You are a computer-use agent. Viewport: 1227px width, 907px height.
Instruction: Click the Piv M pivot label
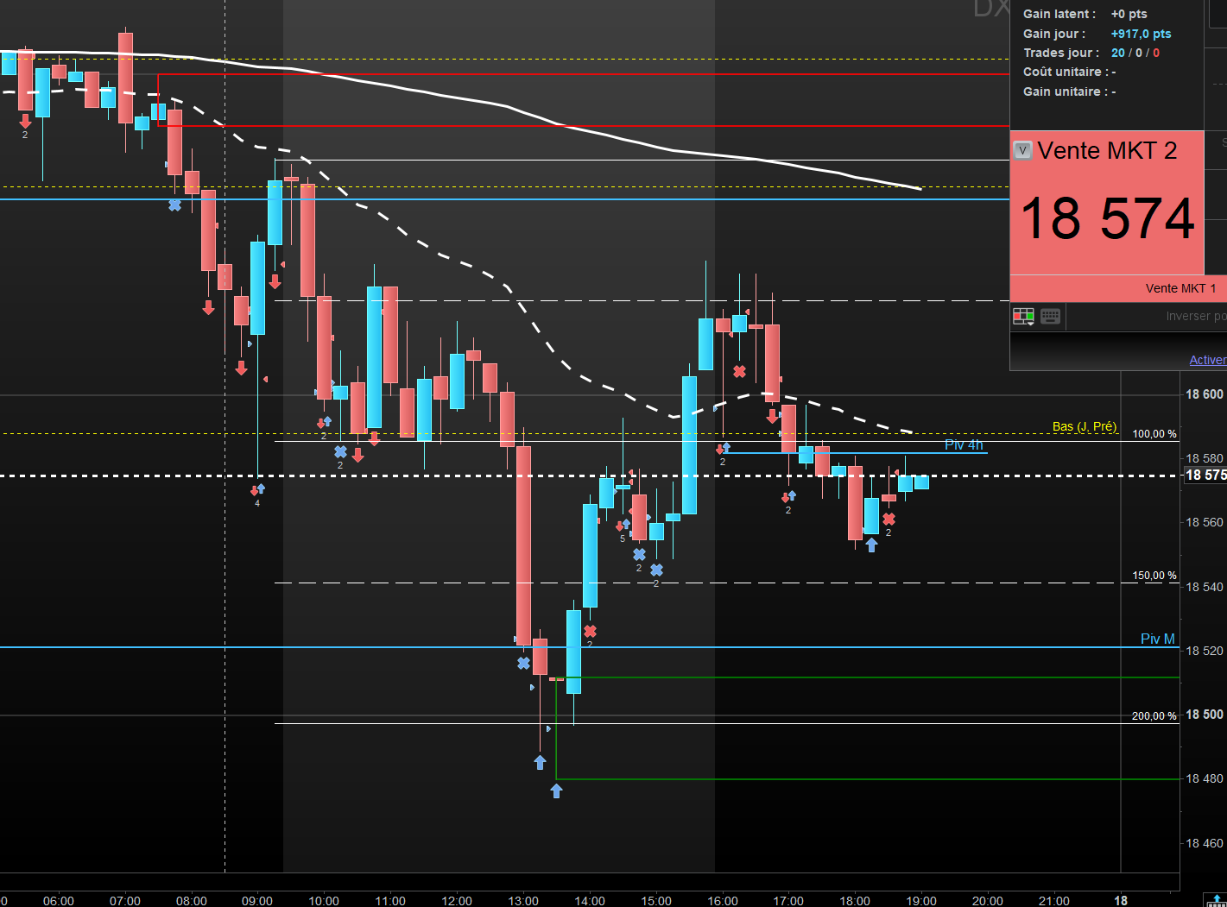[1158, 639]
